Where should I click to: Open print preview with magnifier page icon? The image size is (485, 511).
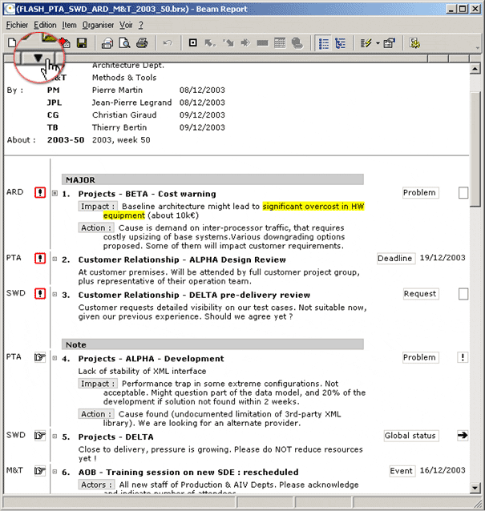click(124, 42)
